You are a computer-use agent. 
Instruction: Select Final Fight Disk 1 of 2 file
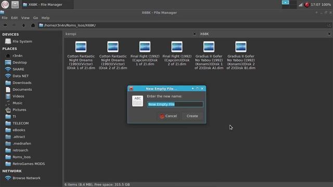coord(145,54)
